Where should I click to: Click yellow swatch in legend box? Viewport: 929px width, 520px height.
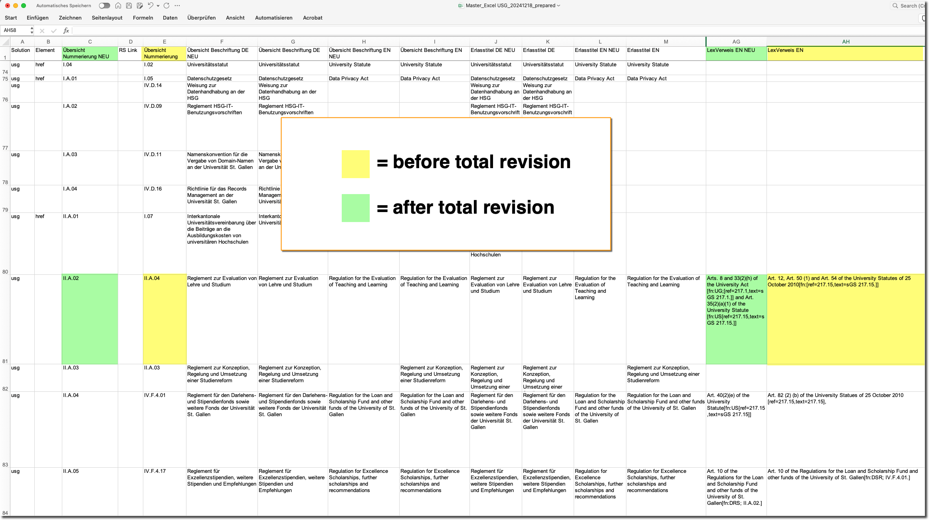355,164
